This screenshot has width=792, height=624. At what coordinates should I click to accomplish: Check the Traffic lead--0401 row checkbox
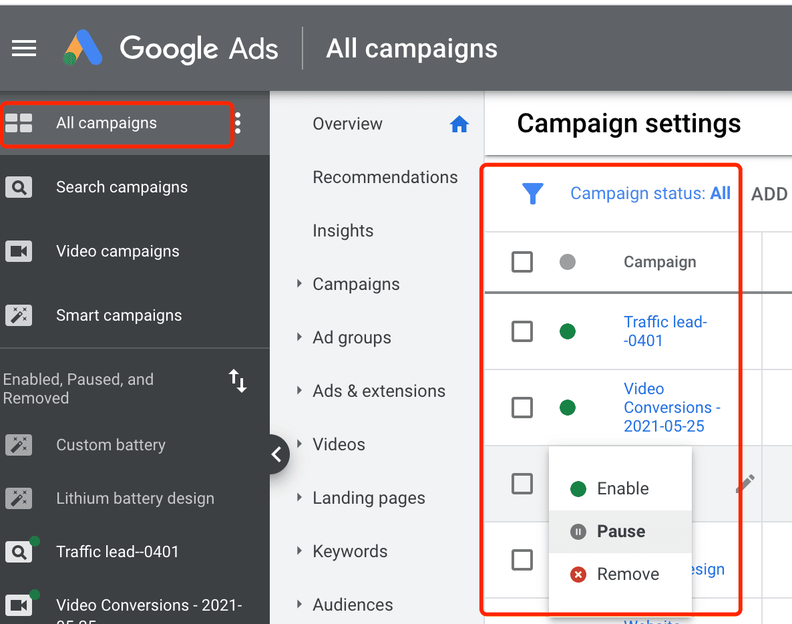[522, 331]
